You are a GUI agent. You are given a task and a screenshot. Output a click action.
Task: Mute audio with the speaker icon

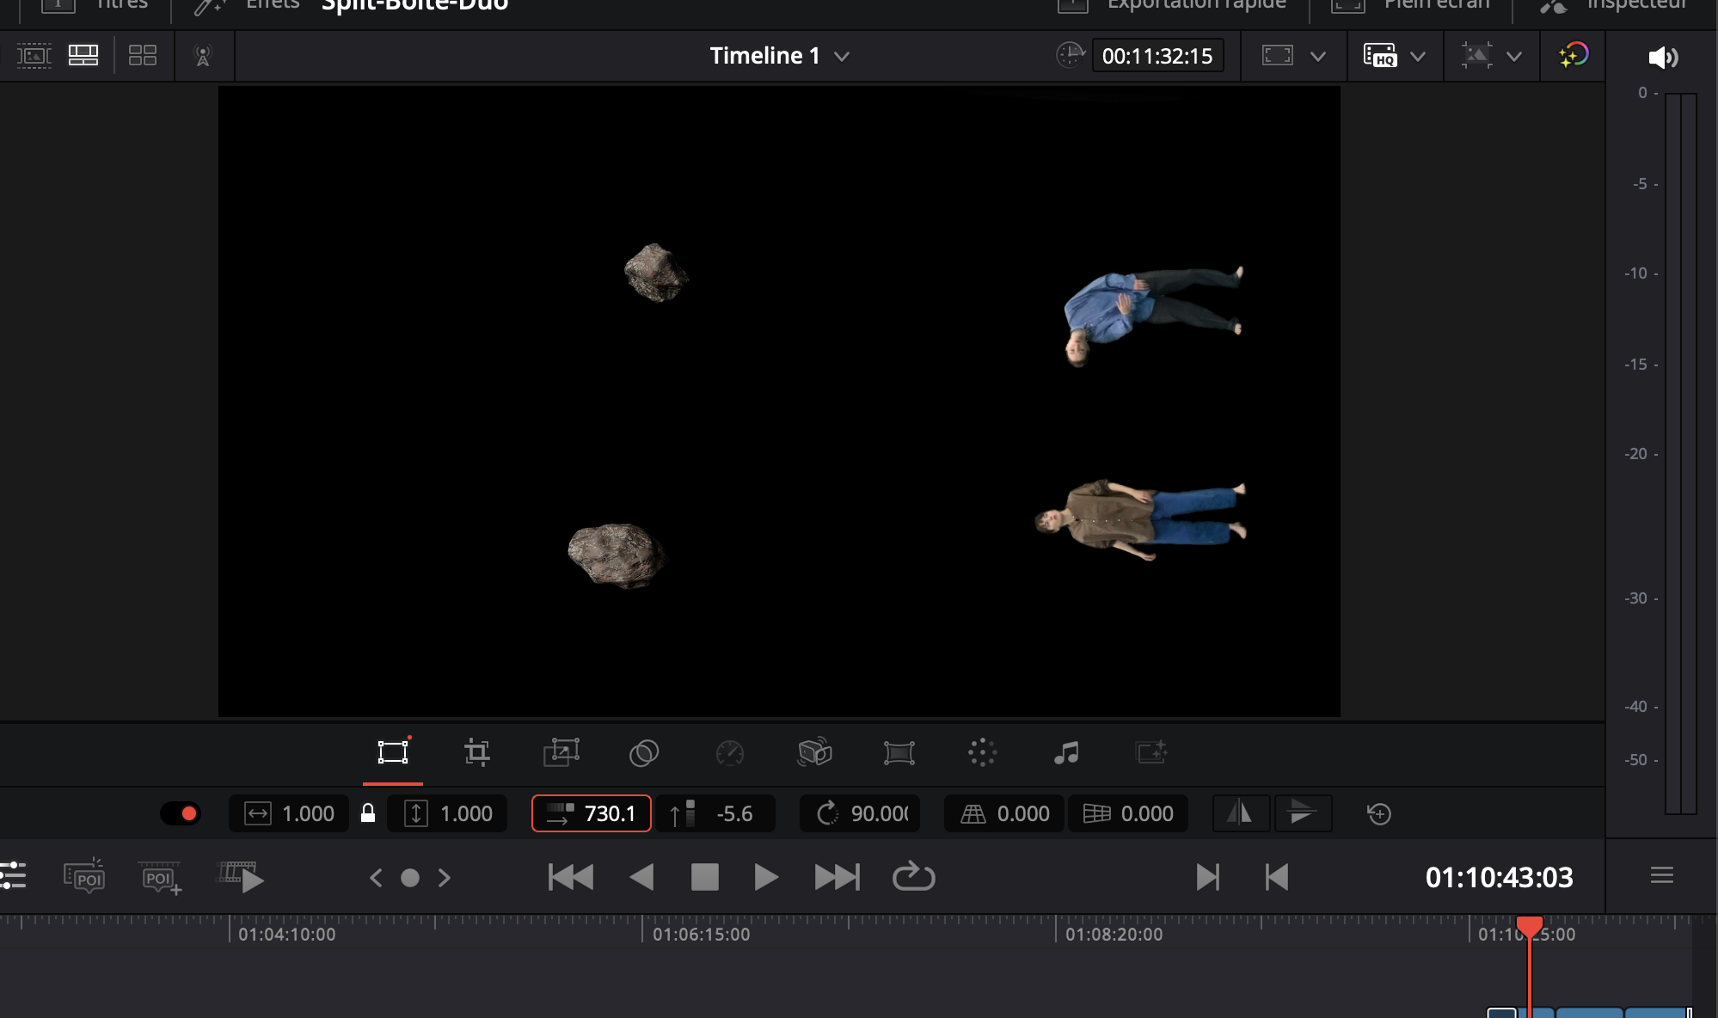pyautogui.click(x=1662, y=58)
